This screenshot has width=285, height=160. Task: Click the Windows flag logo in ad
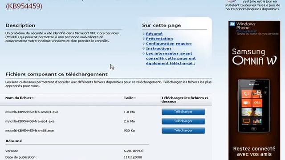pyautogui.click(x=232, y=24)
